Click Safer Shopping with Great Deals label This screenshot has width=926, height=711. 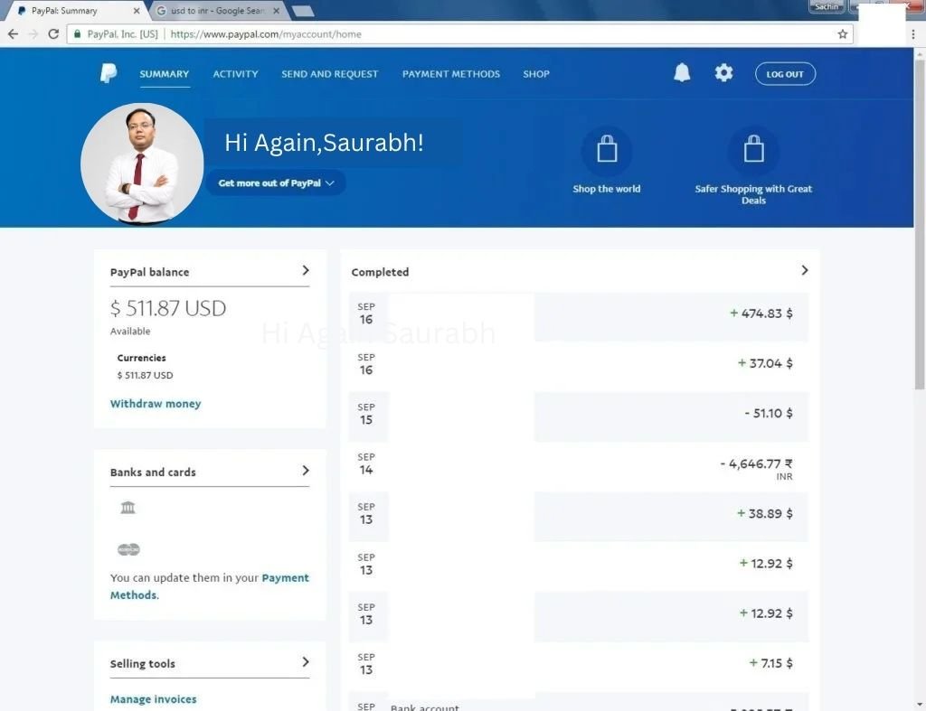753,194
